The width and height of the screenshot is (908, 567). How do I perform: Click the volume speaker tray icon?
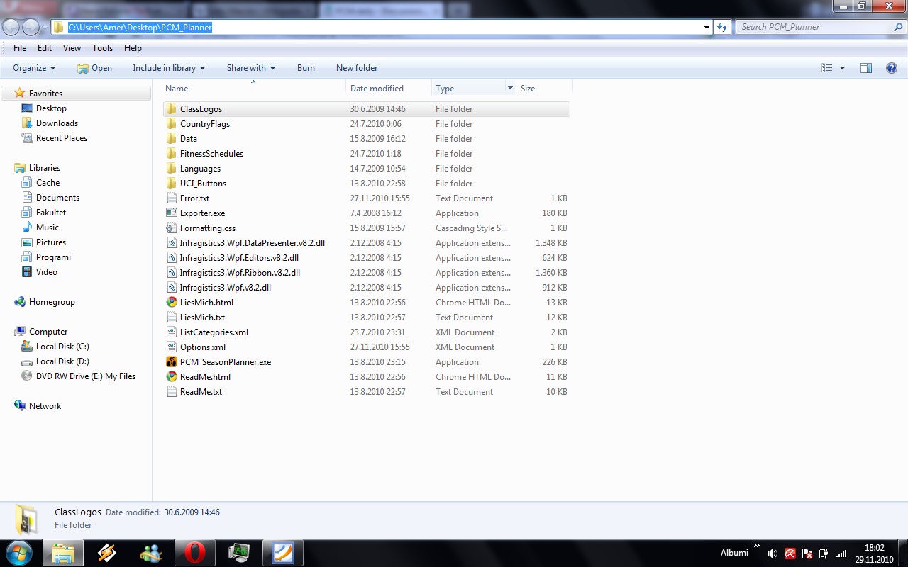773,554
